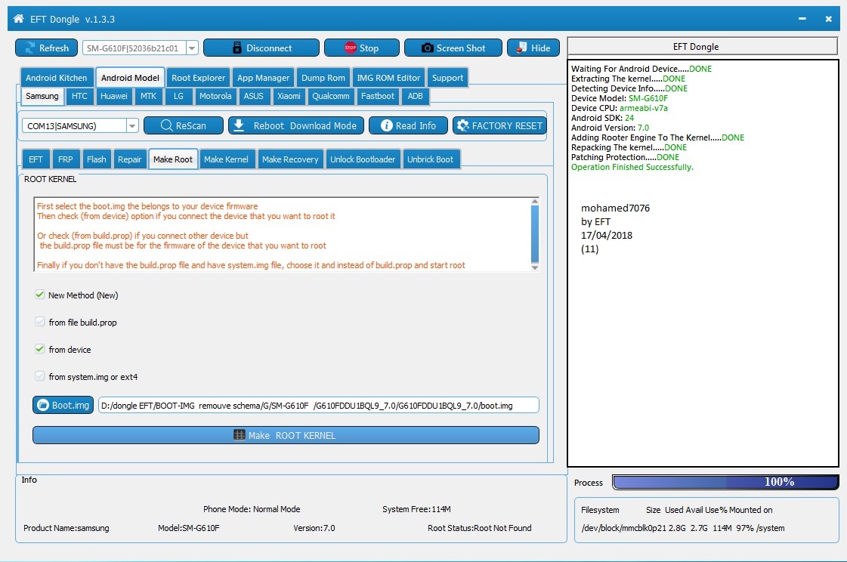
Task: Toggle the New Method (New) checkbox
Action: [39, 295]
